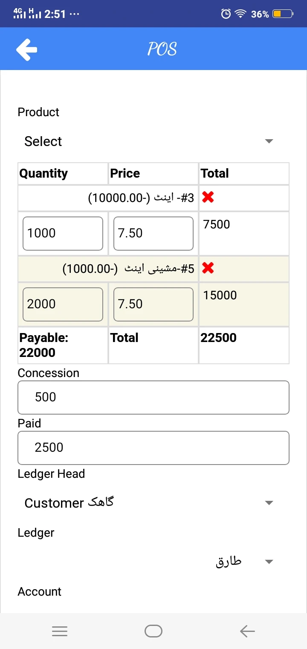The image size is (307, 649).
Task: Tap Android recent apps menu icon
Action: point(60,631)
